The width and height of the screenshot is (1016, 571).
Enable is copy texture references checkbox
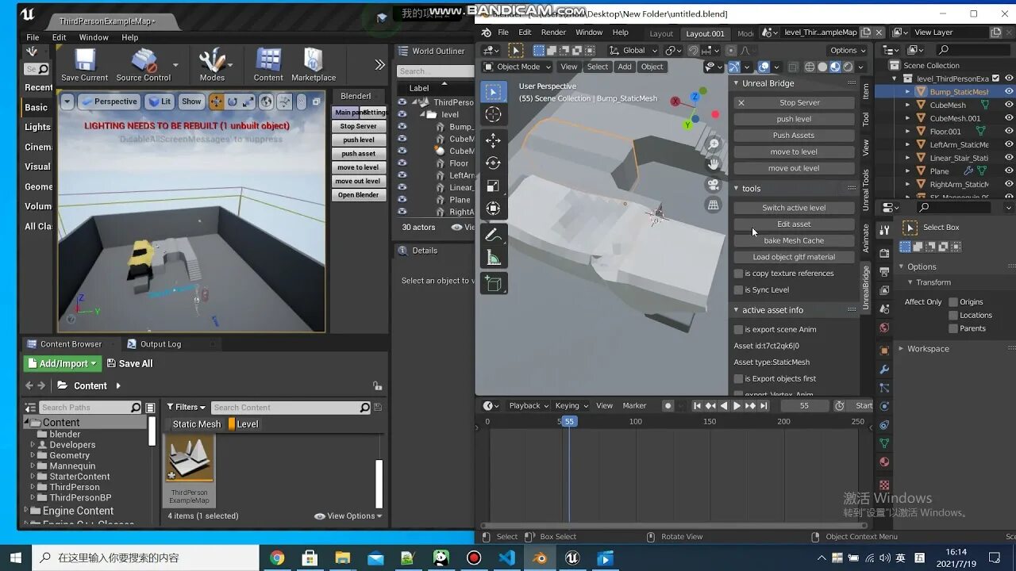[738, 274]
